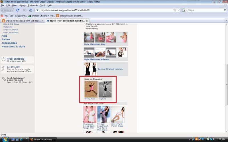228x142 pixels.
Task: Open the View menu
Action: coord(14,5)
